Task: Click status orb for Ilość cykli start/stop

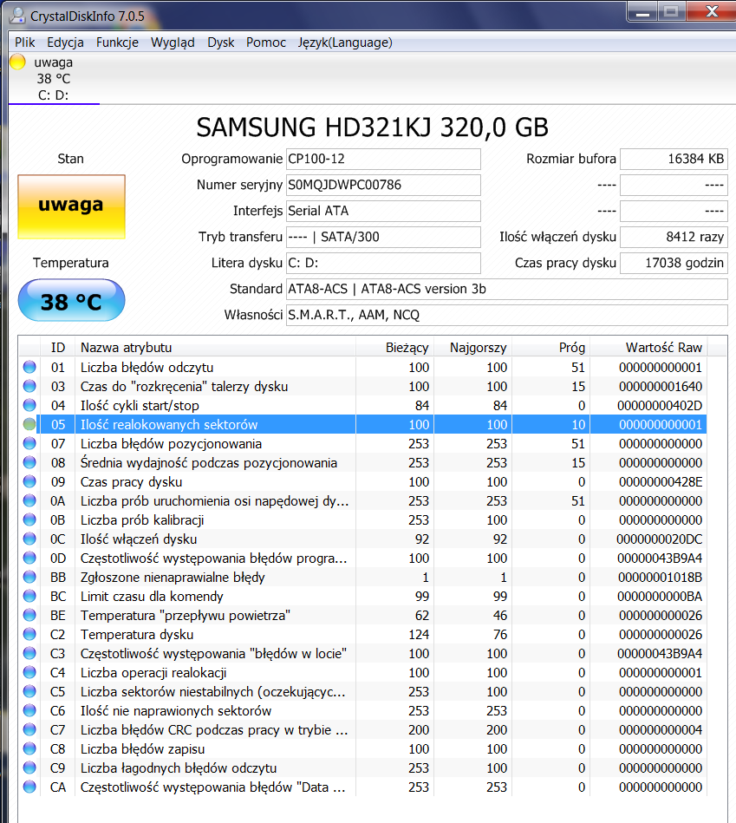Action: (x=29, y=405)
